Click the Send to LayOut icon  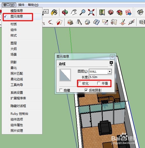pyautogui.click(x=128, y=12)
